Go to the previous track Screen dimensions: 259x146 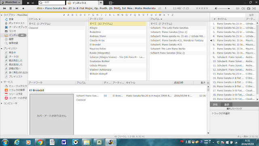click(x=4, y=8)
